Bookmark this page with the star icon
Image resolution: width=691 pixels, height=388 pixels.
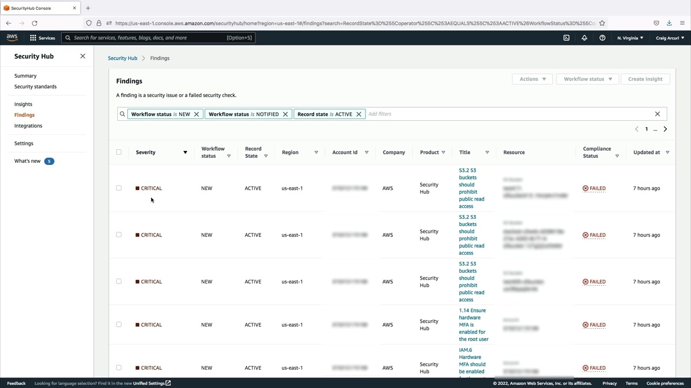(602, 23)
